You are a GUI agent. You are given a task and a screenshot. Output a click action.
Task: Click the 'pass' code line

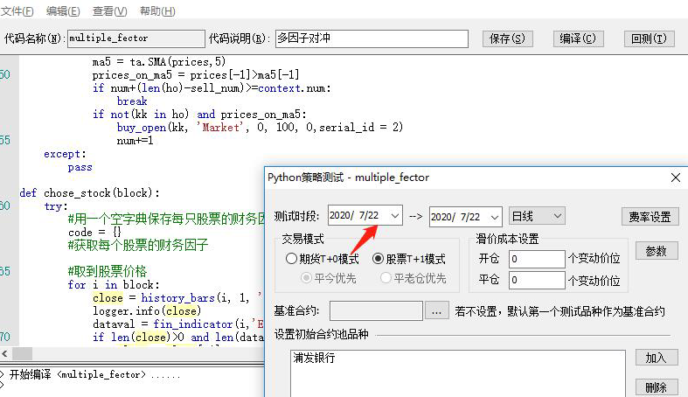click(x=80, y=167)
